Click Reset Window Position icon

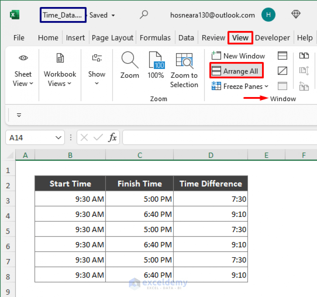[304, 86]
